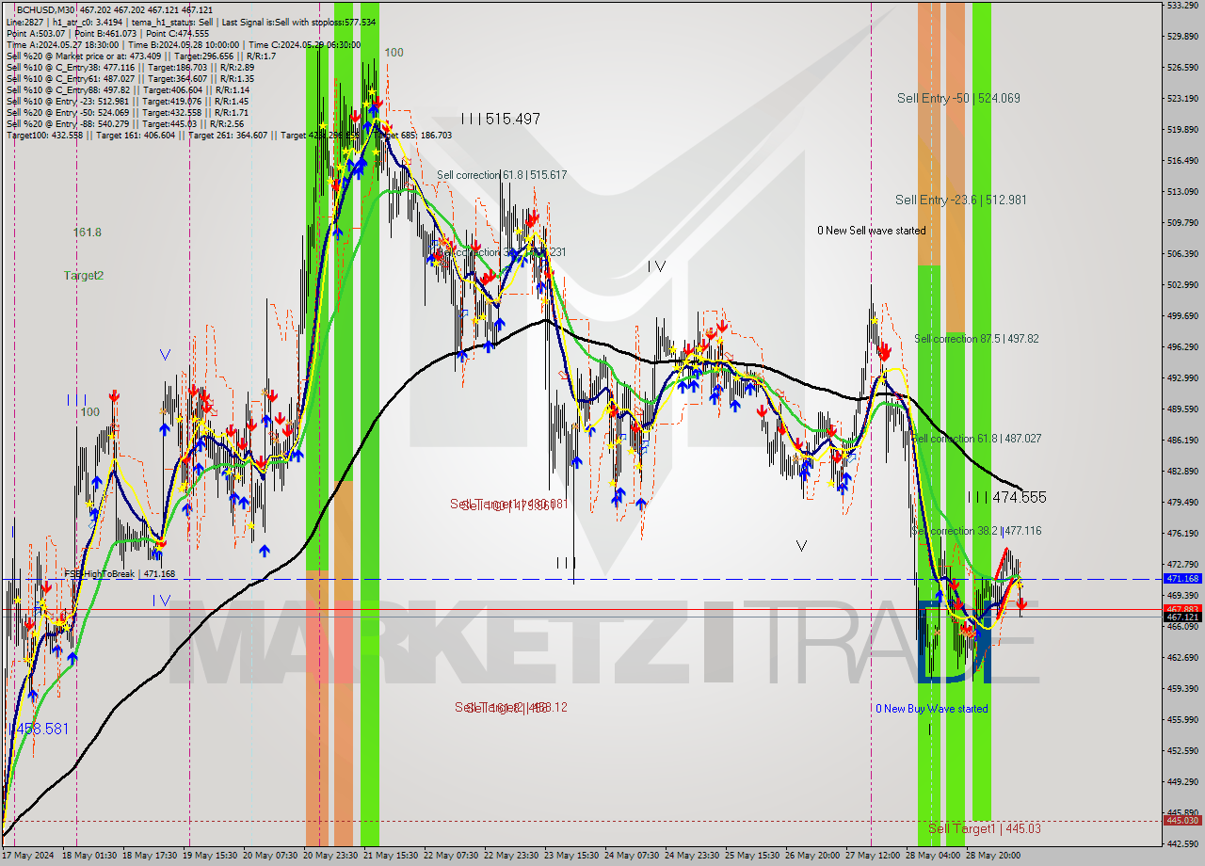The image size is (1205, 866).
Task: Select 'Sell correction 61.8 | 487.027' label
Action: coord(976,439)
